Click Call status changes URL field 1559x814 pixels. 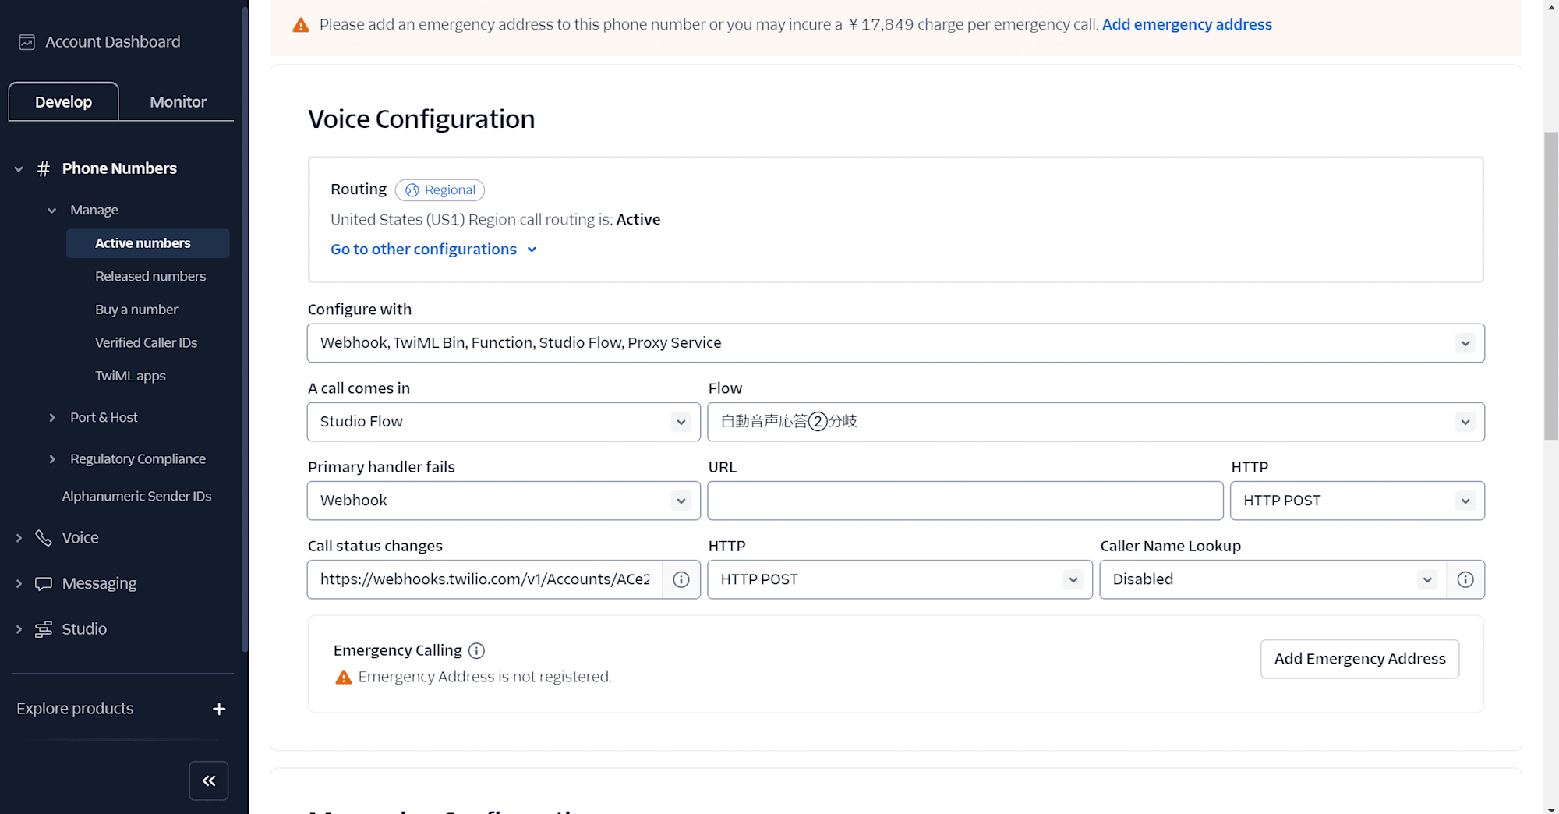[x=485, y=579]
